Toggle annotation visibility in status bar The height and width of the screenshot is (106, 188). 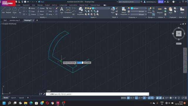coord(157,98)
